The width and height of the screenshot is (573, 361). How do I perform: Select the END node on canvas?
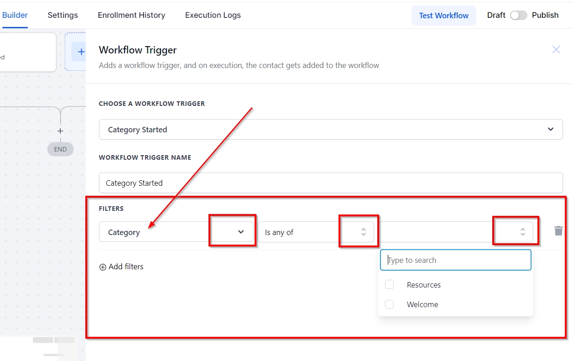60,149
